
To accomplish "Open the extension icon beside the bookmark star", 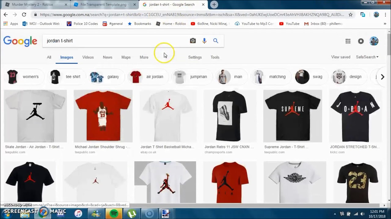I will coord(363,15).
